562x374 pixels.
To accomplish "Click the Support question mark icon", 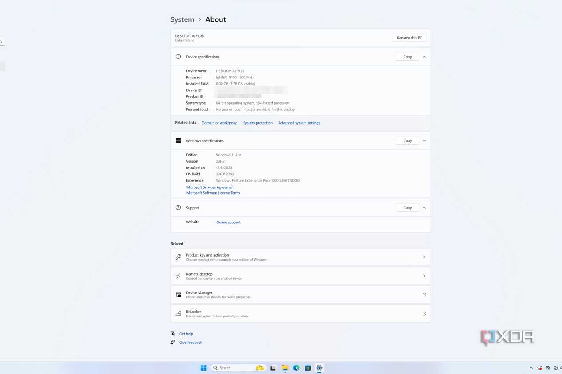I will click(x=178, y=207).
